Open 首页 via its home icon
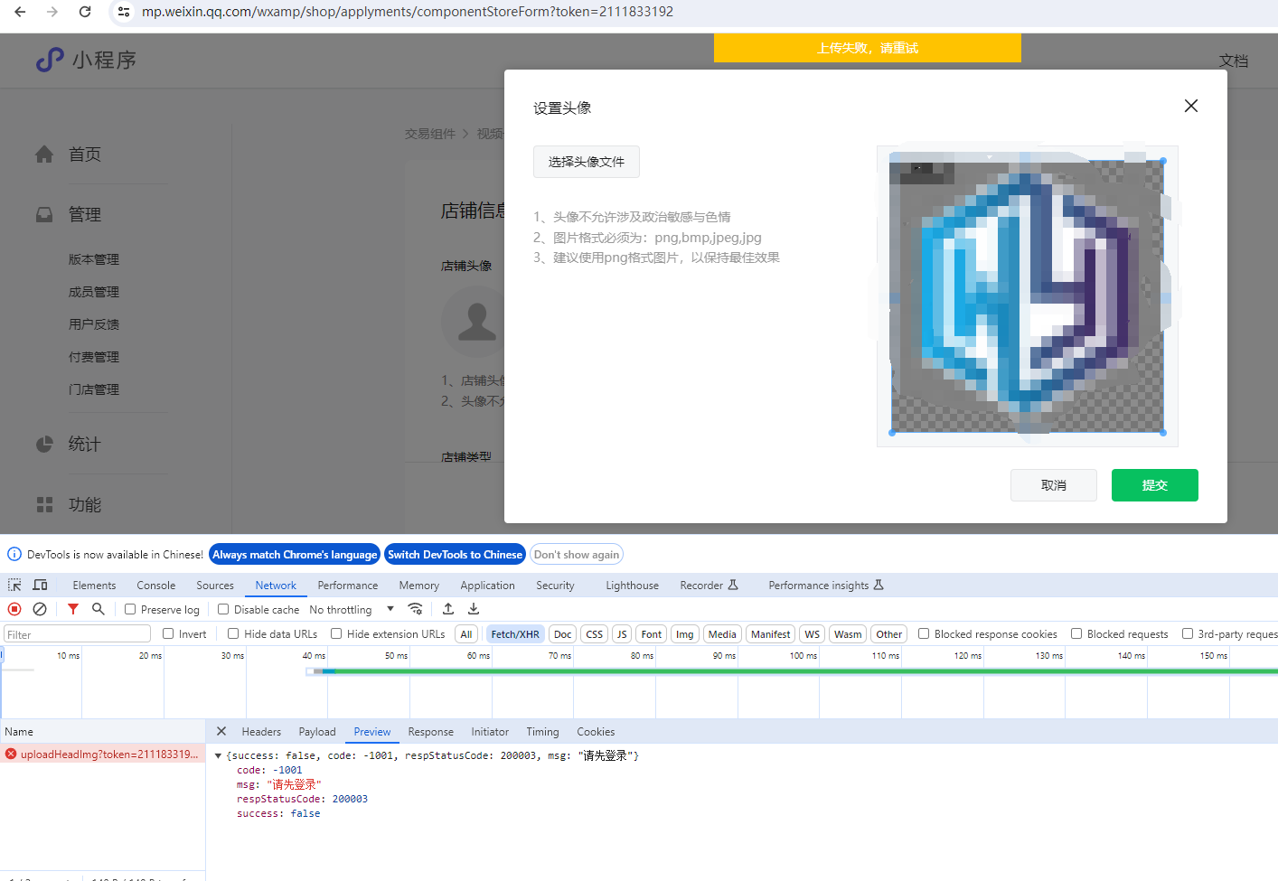 (44, 155)
